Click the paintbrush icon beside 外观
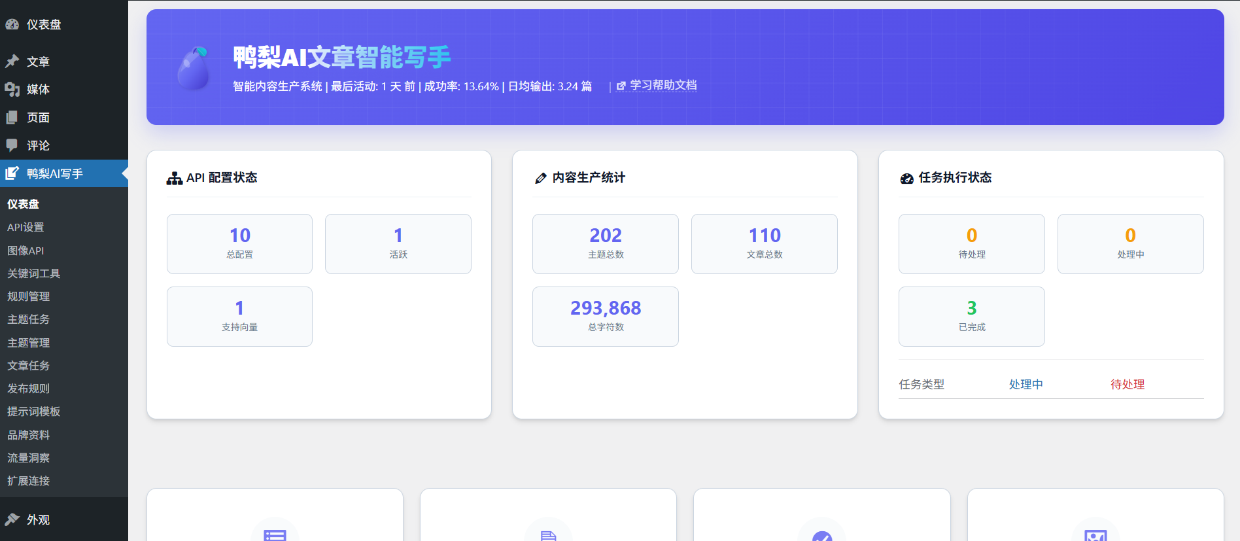1240x541 pixels. coord(12,519)
